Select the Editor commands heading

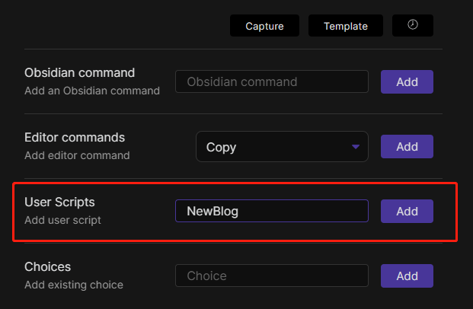tap(75, 138)
